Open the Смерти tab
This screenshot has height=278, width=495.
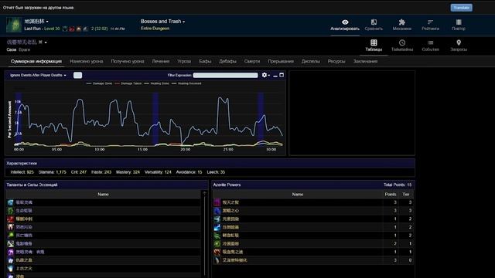(x=252, y=62)
